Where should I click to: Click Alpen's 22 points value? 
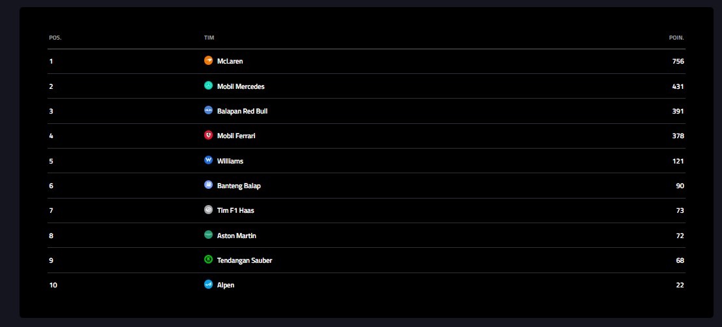coord(680,285)
